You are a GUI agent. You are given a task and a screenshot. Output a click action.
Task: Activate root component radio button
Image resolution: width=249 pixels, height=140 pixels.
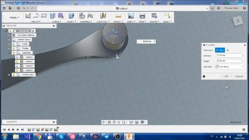33,31
